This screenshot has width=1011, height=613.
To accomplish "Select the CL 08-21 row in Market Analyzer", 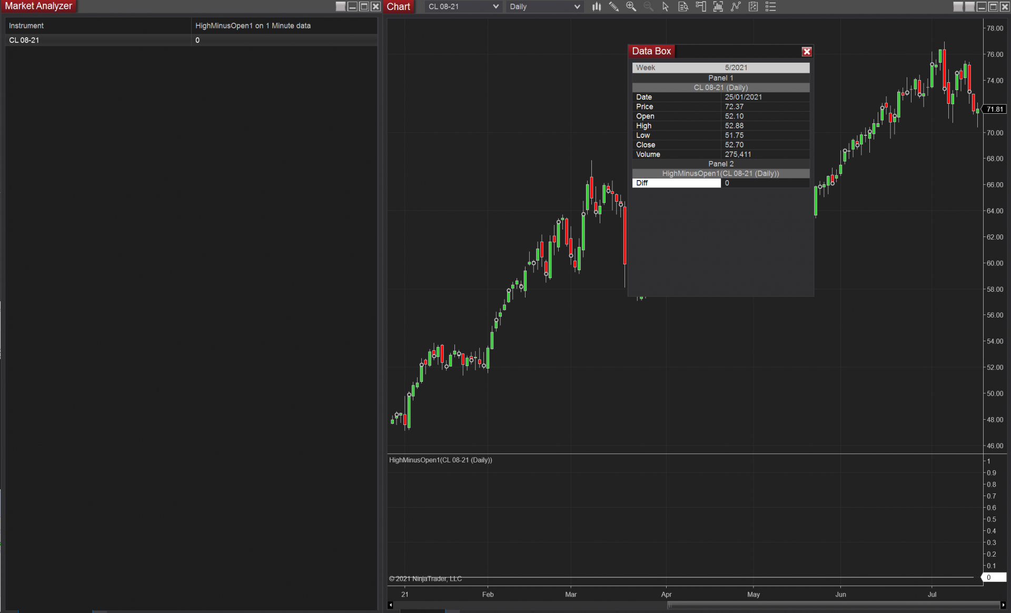I will pos(24,40).
